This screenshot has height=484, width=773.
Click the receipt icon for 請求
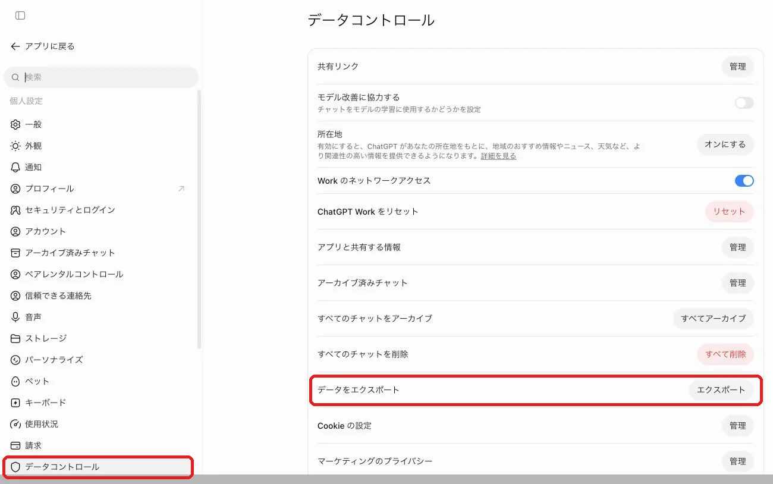click(x=15, y=446)
